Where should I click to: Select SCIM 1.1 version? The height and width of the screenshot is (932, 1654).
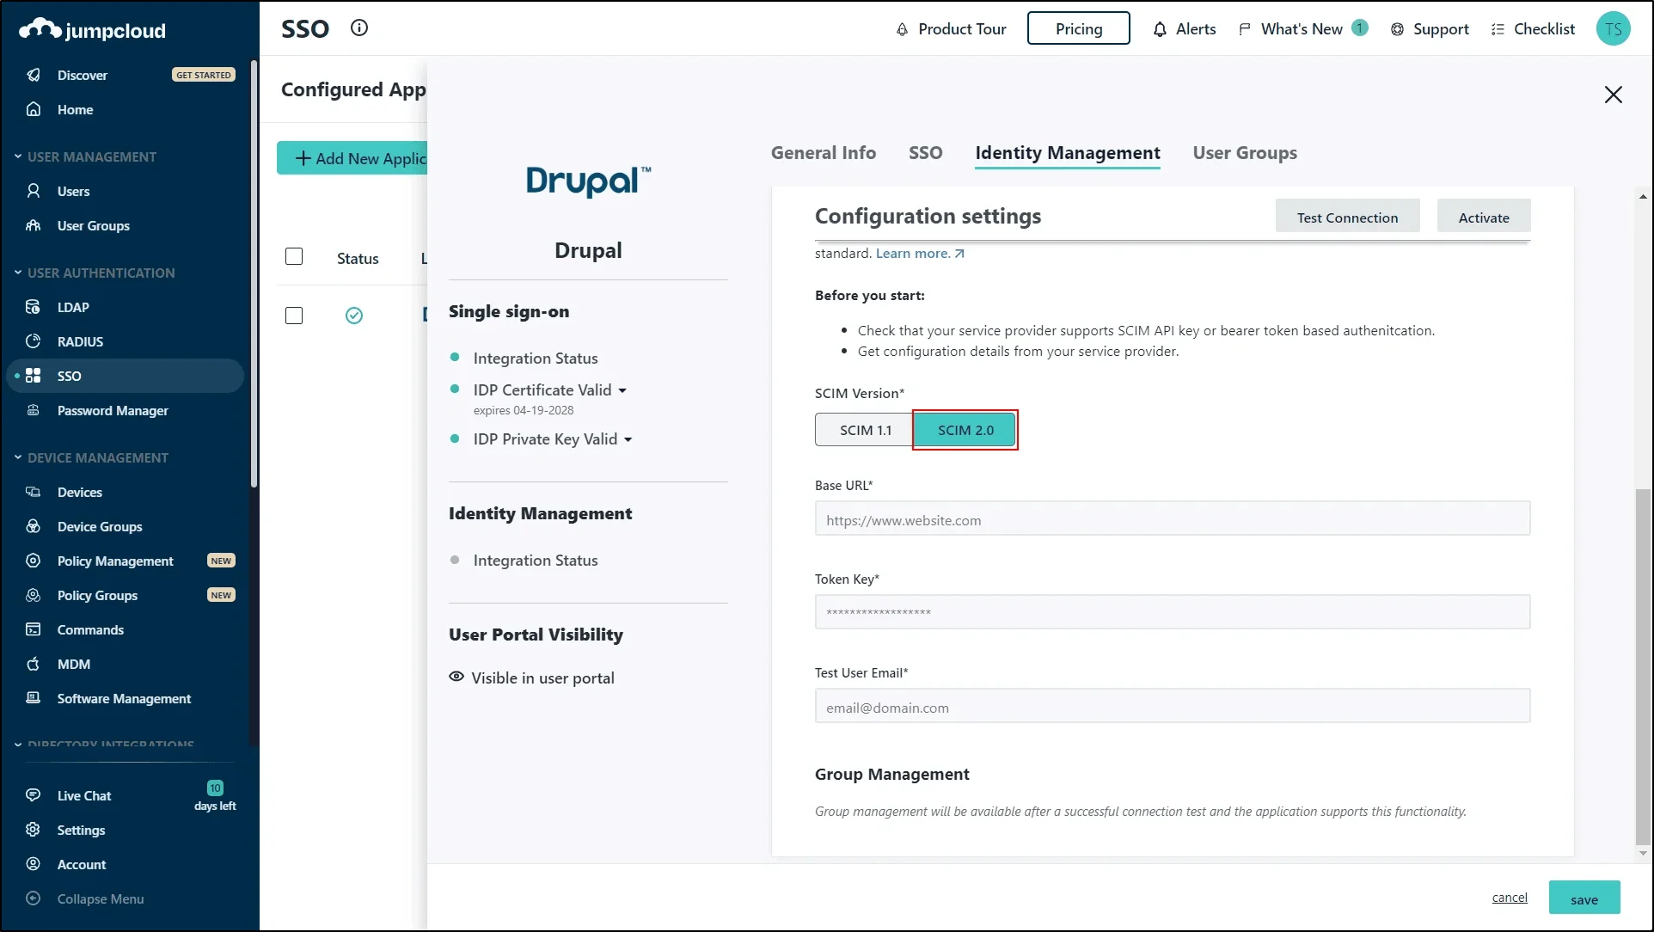pyautogui.click(x=865, y=430)
